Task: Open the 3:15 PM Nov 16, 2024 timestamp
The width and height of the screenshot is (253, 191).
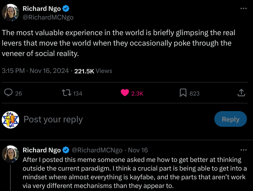Action: point(35,71)
